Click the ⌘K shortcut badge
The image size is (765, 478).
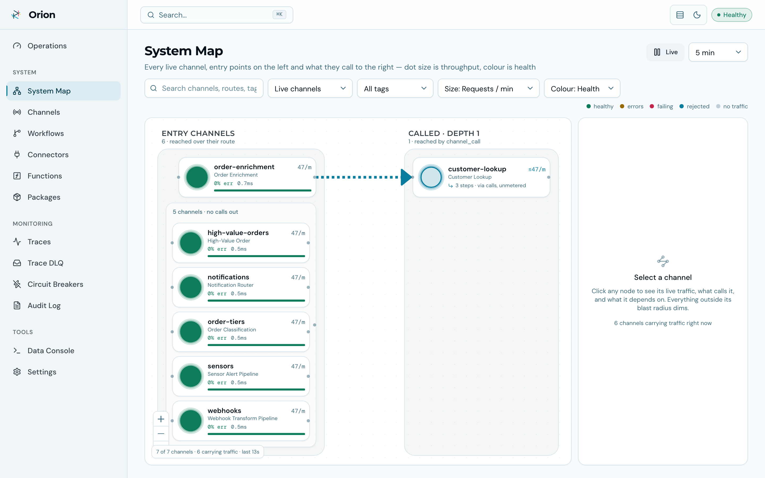click(x=279, y=14)
